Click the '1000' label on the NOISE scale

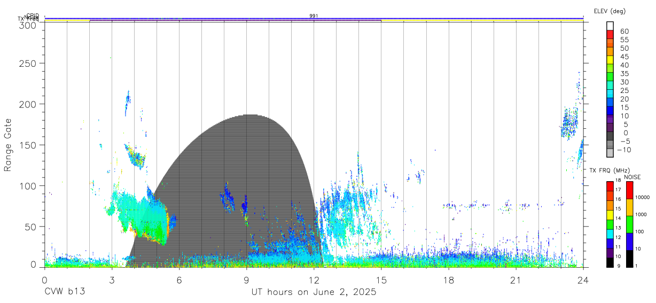[x=641, y=214]
